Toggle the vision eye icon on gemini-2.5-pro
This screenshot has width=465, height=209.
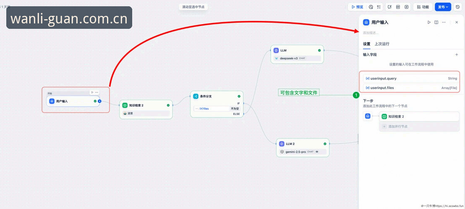pos(317,152)
